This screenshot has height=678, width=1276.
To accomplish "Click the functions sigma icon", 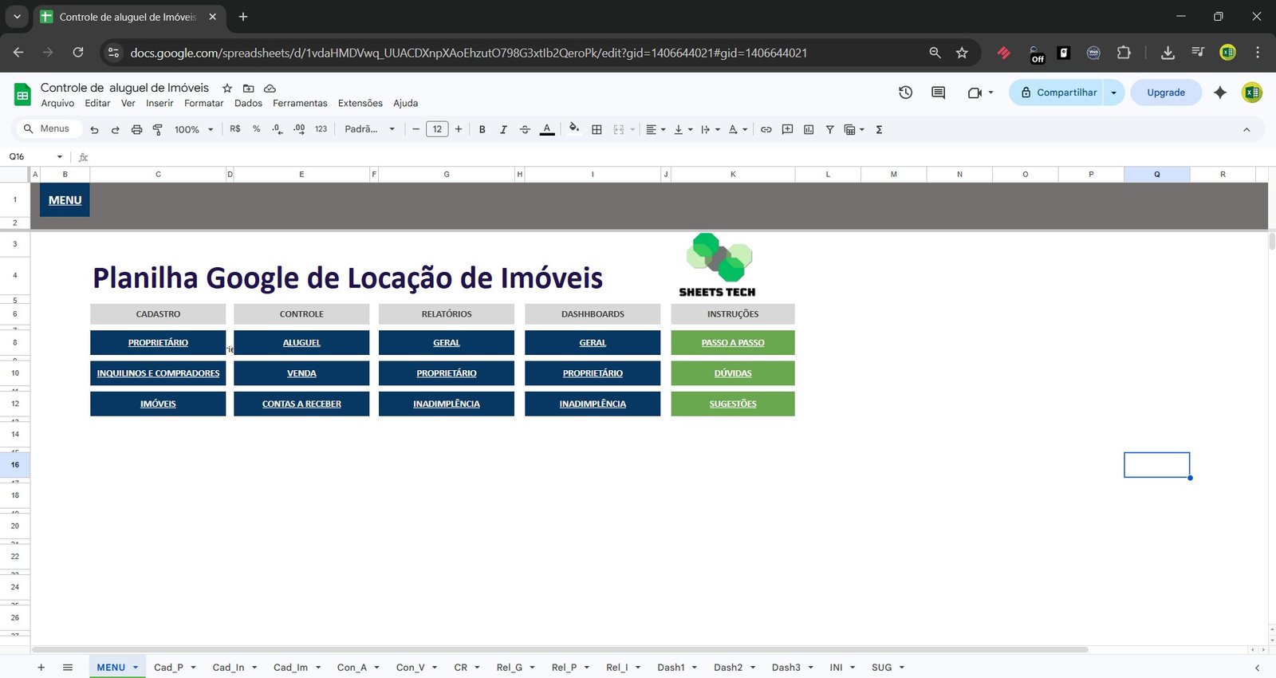I will click(x=879, y=129).
